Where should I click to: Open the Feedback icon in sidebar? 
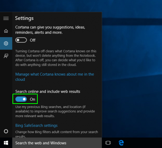pos(6,56)
